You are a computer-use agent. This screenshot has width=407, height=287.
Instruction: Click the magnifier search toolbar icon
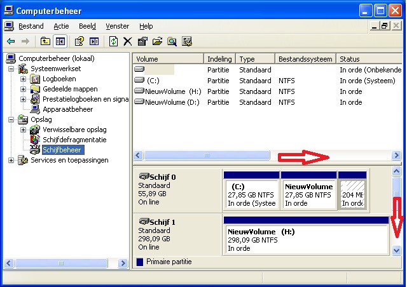click(172, 41)
